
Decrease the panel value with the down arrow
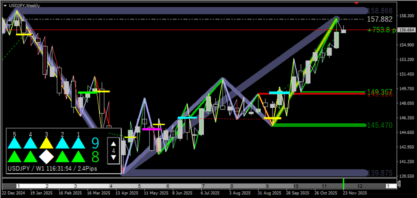(113, 157)
